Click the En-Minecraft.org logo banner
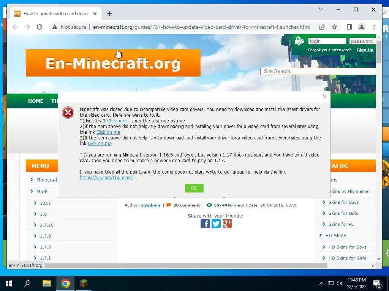Viewport: 389px width, 291px height. (x=113, y=63)
